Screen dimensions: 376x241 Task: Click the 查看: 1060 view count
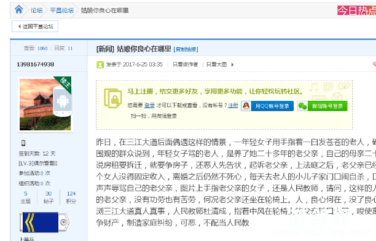[36, 49]
